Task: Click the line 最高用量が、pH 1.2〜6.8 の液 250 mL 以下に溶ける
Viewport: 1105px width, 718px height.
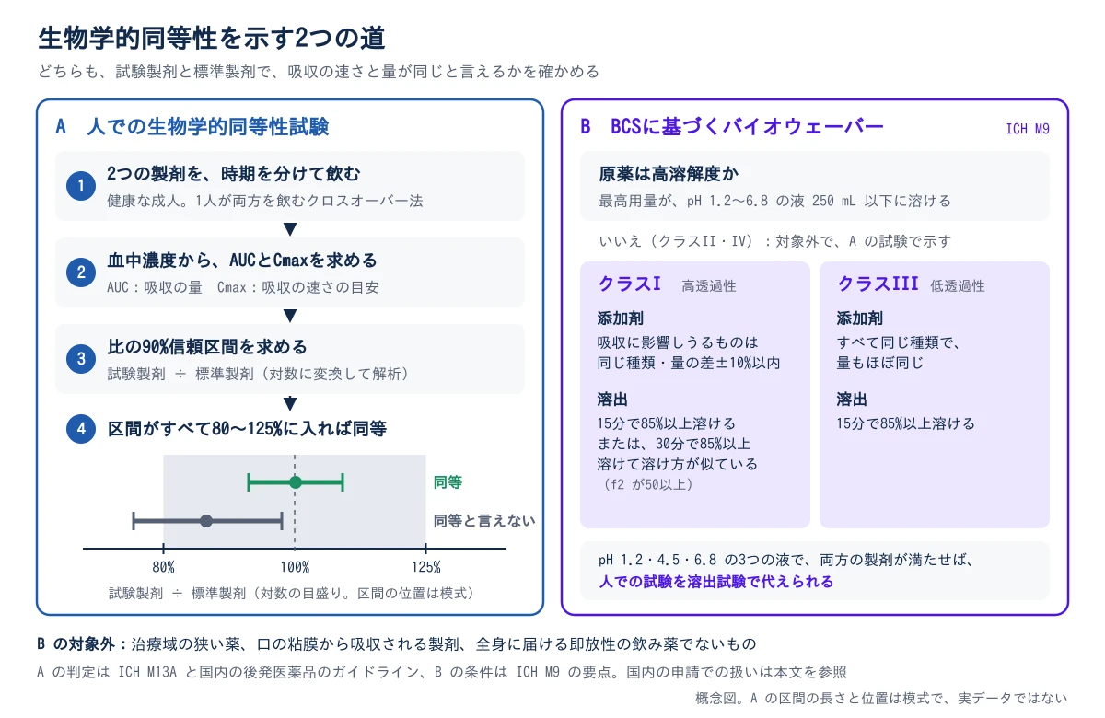Action: [x=774, y=200]
